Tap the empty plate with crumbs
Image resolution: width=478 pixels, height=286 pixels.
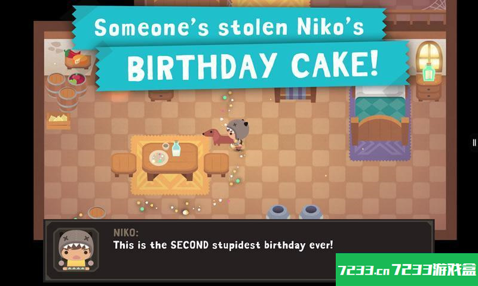[158, 158]
